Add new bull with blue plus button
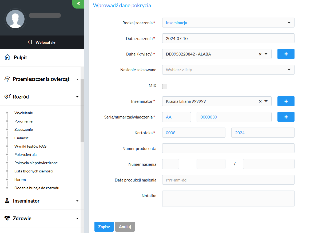Screen dimensions: 330x233 (286, 54)
